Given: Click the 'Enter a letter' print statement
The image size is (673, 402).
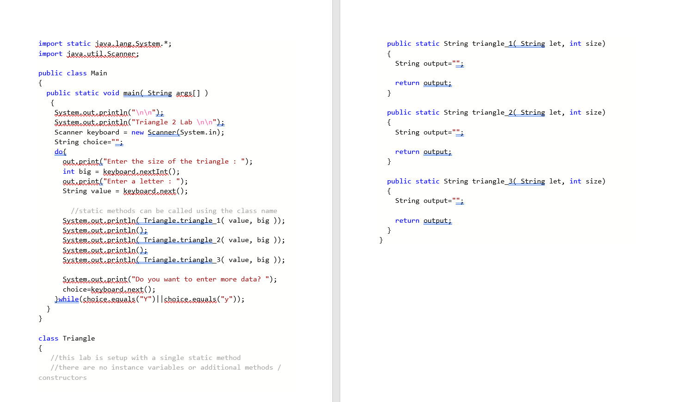Looking at the screenshot, I should [x=125, y=181].
